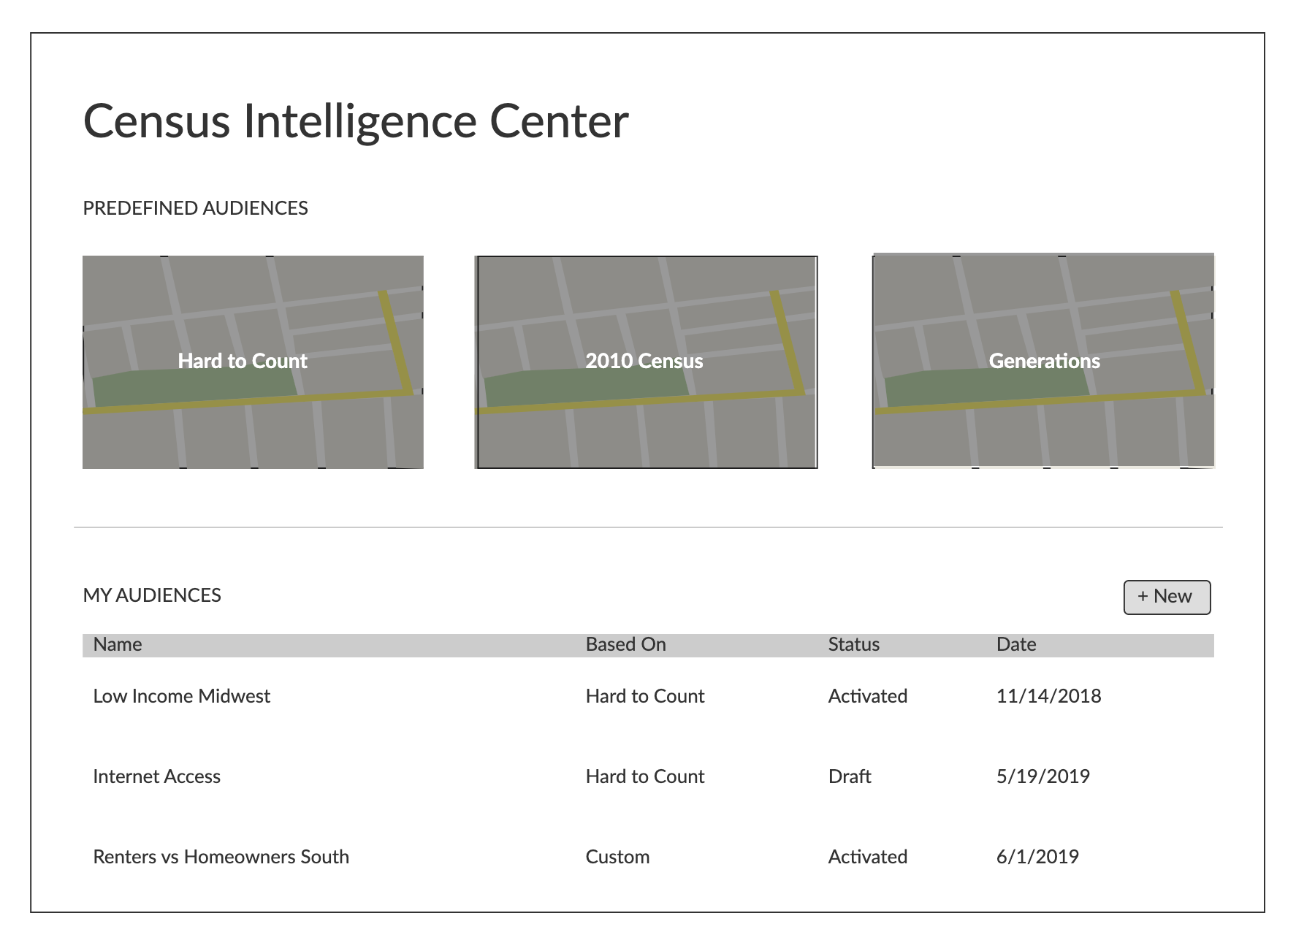Click the MY AUDIENCES heading
The image size is (1315, 951).
point(152,595)
